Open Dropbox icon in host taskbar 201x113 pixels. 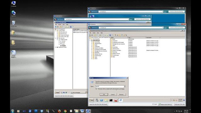pos(42,111)
